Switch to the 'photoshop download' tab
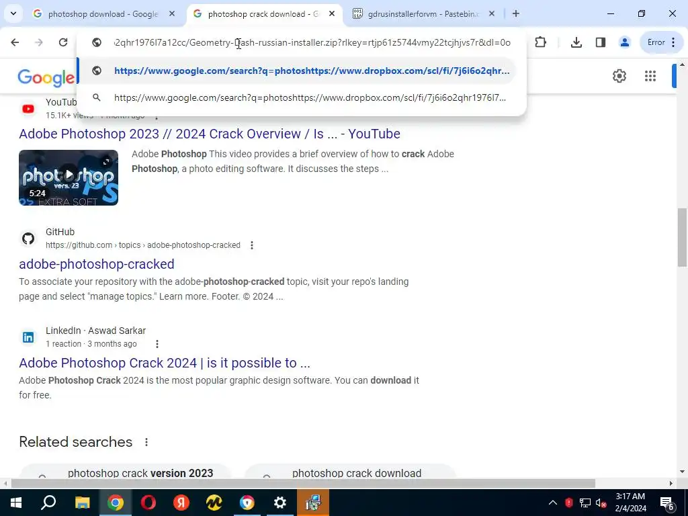Screen dimensions: 688x516 (x=103, y=14)
